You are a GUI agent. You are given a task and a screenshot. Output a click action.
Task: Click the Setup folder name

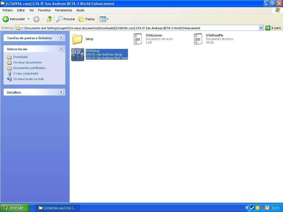point(89,39)
